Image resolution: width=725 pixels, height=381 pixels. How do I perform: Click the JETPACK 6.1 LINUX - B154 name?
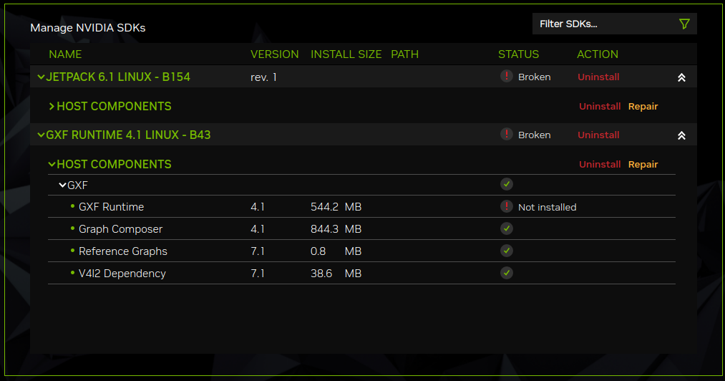118,77
